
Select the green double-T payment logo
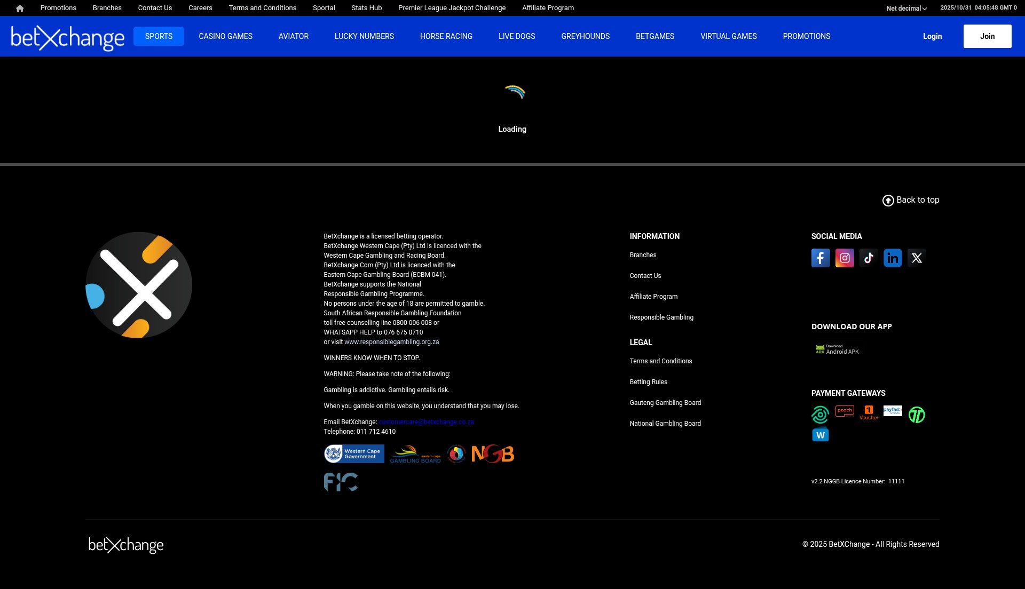coord(917,415)
